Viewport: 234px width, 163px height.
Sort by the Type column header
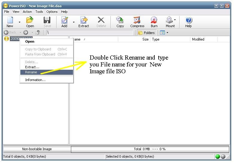pyautogui.click(x=170, y=39)
